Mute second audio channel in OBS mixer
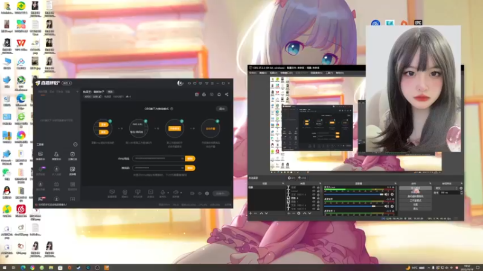The height and width of the screenshot is (271, 483). tap(386, 206)
